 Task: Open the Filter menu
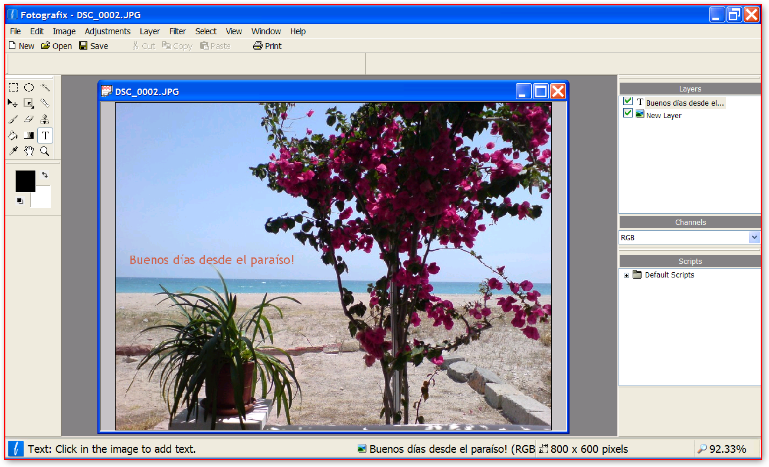pos(177,31)
